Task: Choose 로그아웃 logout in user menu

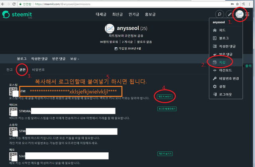Action: point(226,95)
